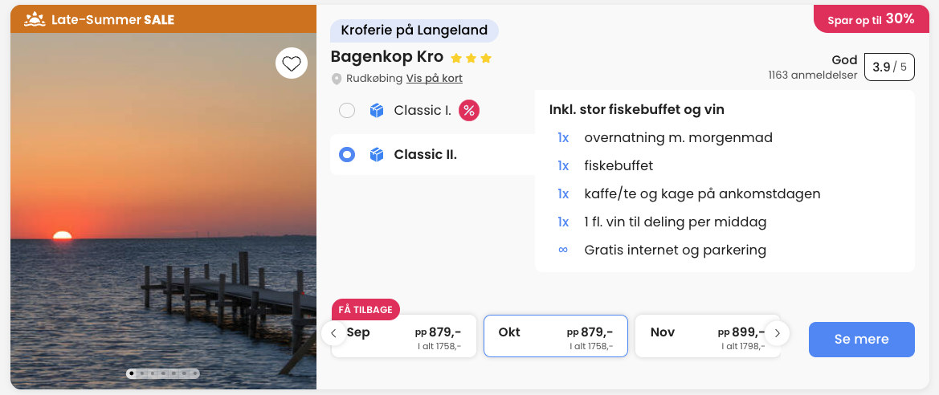Choose the Nov price option
939x395 pixels.
coord(708,336)
